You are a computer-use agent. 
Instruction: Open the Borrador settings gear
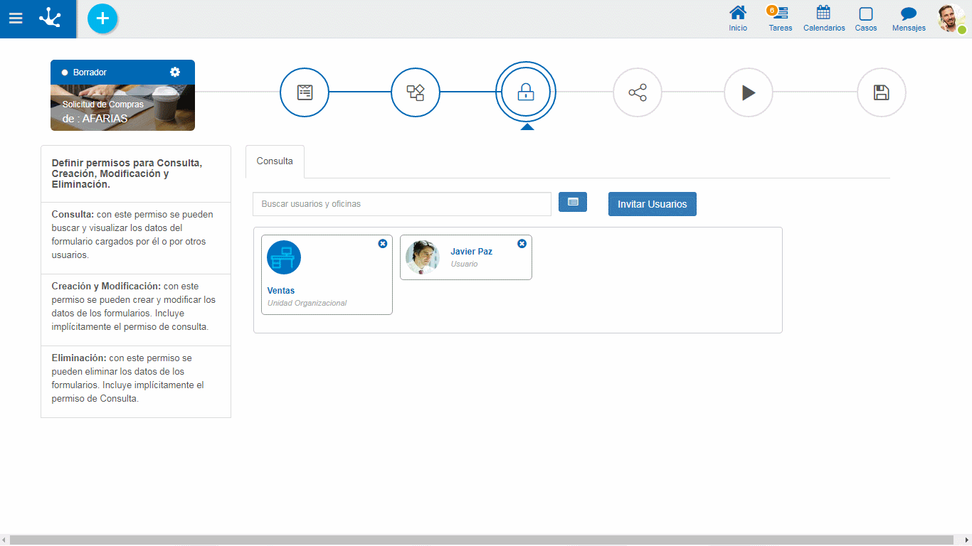175,72
